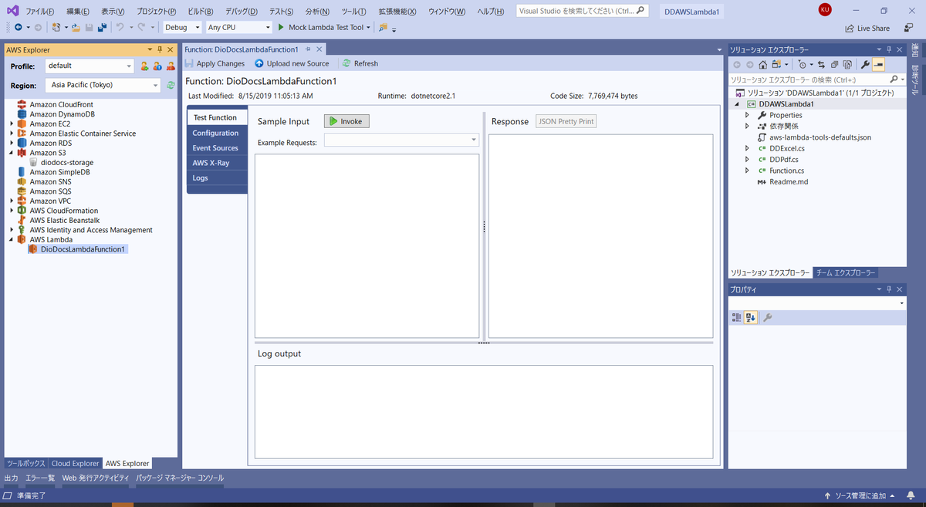Pin the AWS Explorer panel
Viewport: 926px width, 507px height.
(x=160, y=49)
